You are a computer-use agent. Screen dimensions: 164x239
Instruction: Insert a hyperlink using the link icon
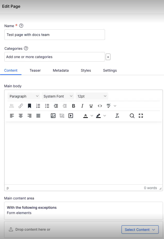[21, 106]
